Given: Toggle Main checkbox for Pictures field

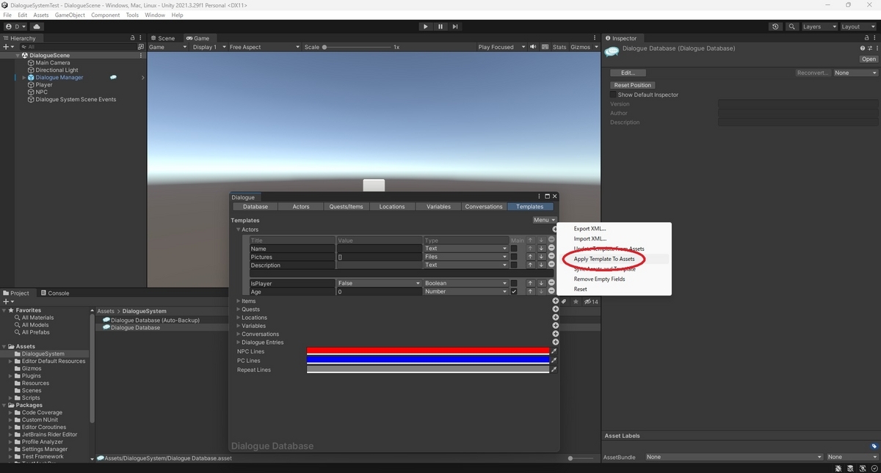Looking at the screenshot, I should (x=514, y=257).
